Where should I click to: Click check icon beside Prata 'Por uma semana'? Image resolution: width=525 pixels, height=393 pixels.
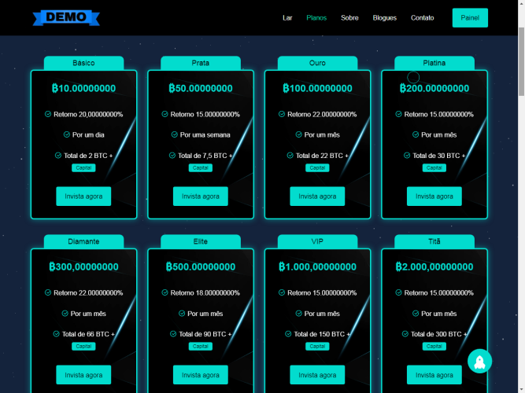tap(175, 135)
